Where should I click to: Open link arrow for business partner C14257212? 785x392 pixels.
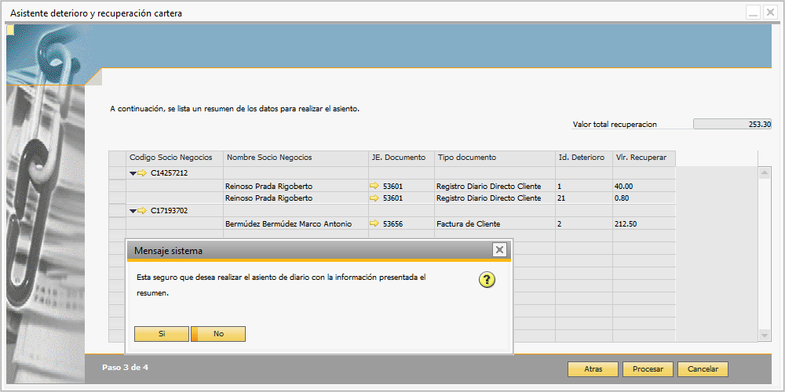(143, 173)
